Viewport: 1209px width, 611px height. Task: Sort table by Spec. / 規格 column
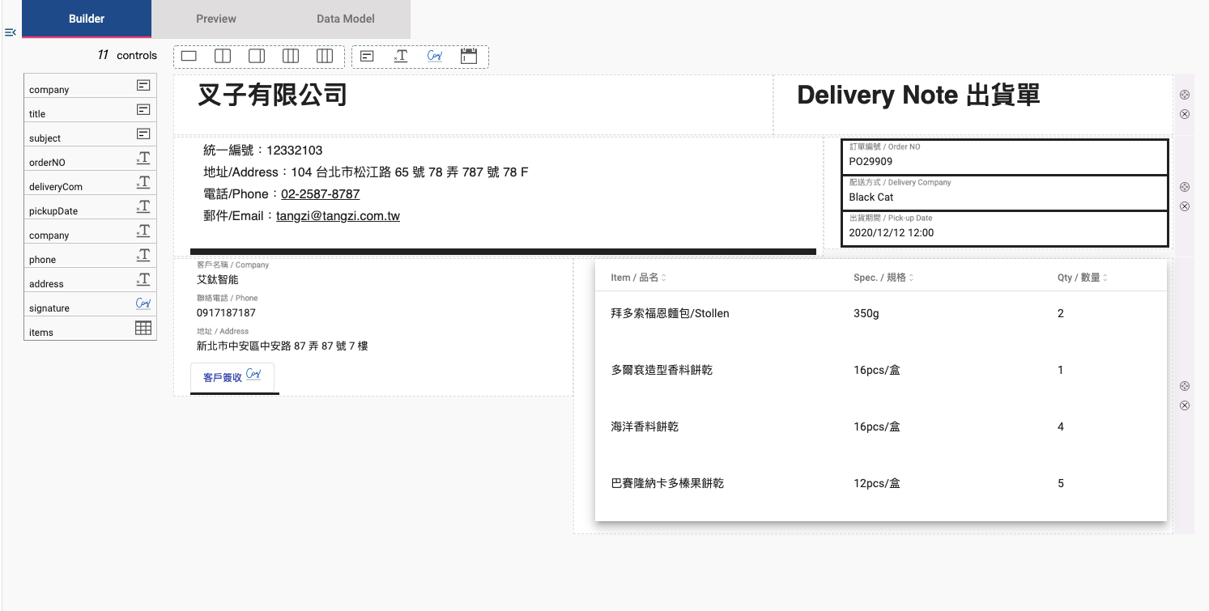point(883,278)
